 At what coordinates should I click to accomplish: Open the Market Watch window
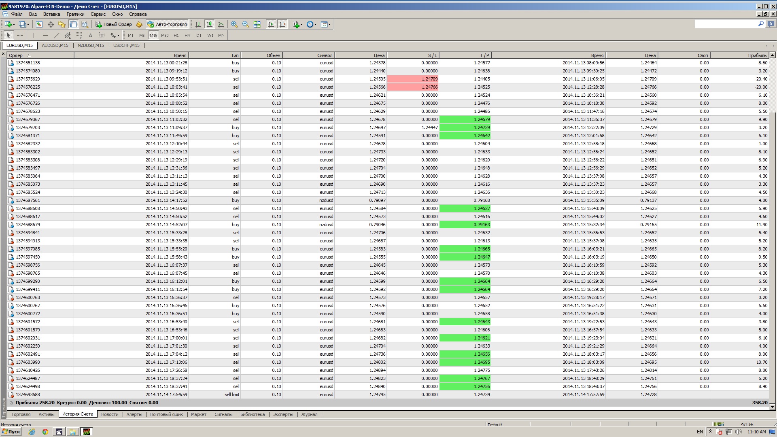pos(39,24)
